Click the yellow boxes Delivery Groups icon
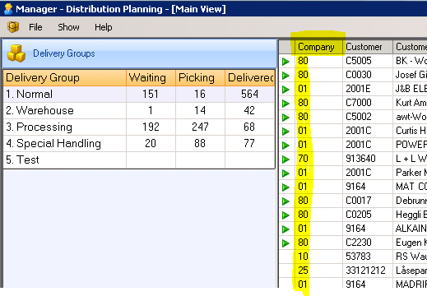This screenshot has height=296, width=427. (x=16, y=53)
